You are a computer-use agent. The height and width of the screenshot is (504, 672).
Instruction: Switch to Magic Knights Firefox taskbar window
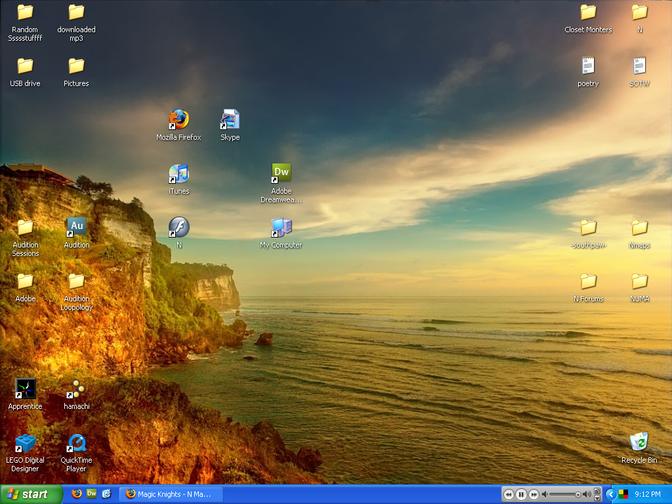(x=171, y=494)
